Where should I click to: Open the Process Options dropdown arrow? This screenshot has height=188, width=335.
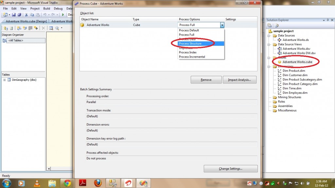pyautogui.click(x=222, y=25)
